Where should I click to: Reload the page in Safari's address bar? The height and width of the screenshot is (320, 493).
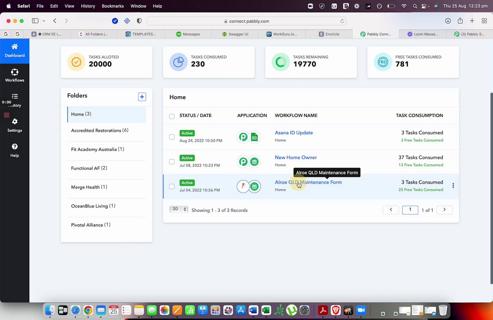(342, 21)
